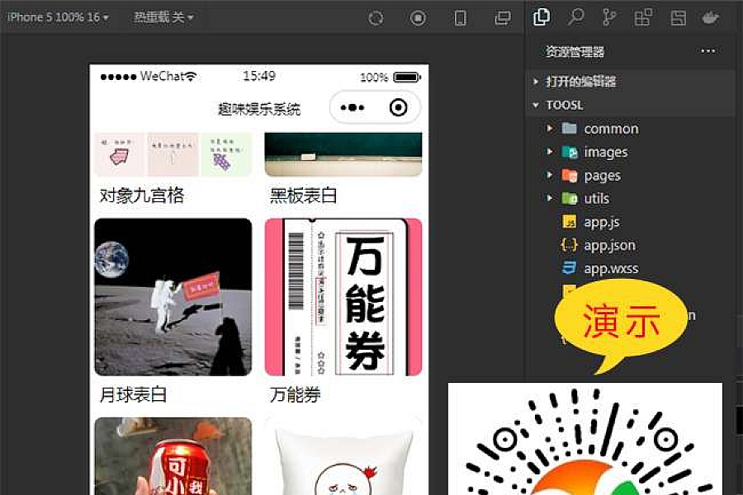Click the 黑板表白 label

303,196
